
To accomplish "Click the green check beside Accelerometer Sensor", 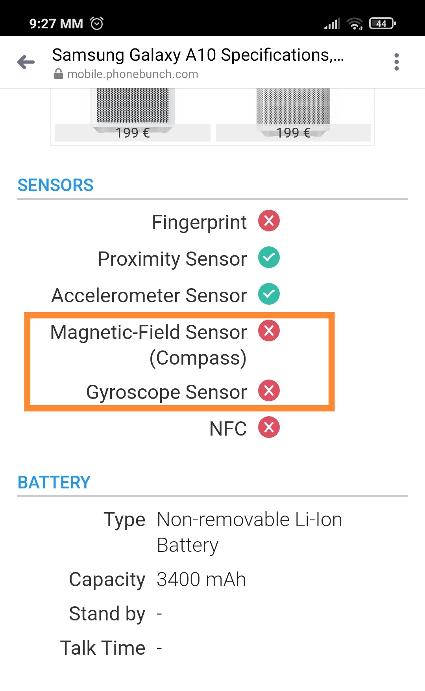I will pyautogui.click(x=269, y=294).
